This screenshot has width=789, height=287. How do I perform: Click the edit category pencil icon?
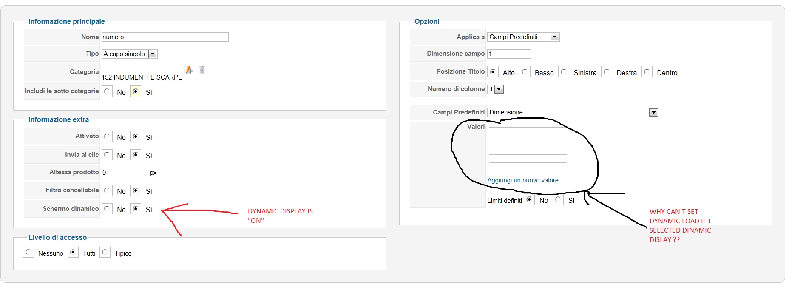click(188, 70)
